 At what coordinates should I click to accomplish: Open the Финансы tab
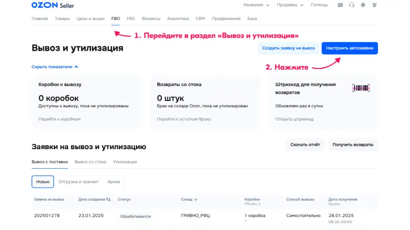[151, 19]
